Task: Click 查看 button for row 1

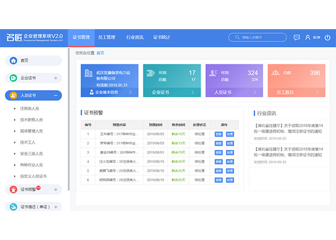Action: coord(218,134)
